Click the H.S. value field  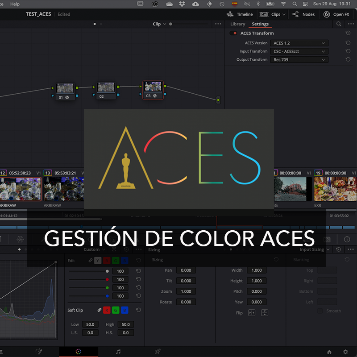(x=126, y=332)
